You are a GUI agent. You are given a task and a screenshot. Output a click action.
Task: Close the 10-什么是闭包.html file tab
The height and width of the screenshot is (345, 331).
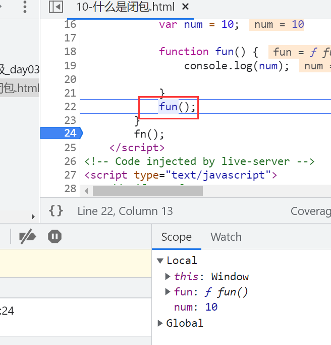185,7
